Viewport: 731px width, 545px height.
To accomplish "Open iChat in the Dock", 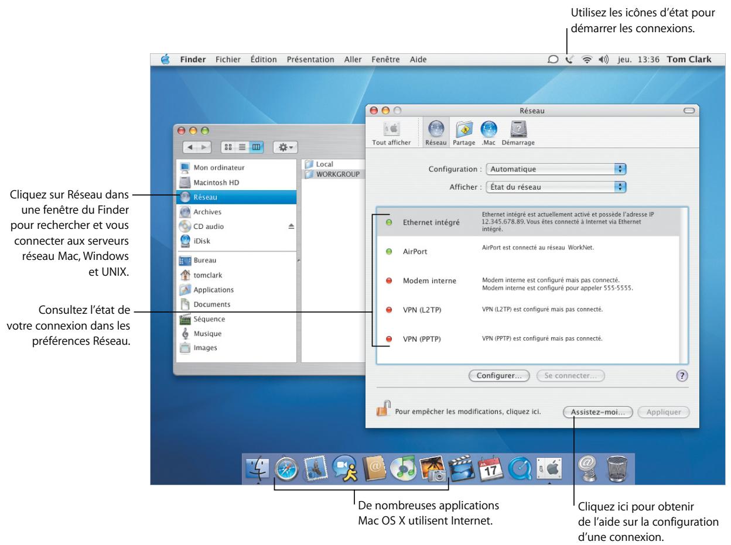I will tap(344, 468).
